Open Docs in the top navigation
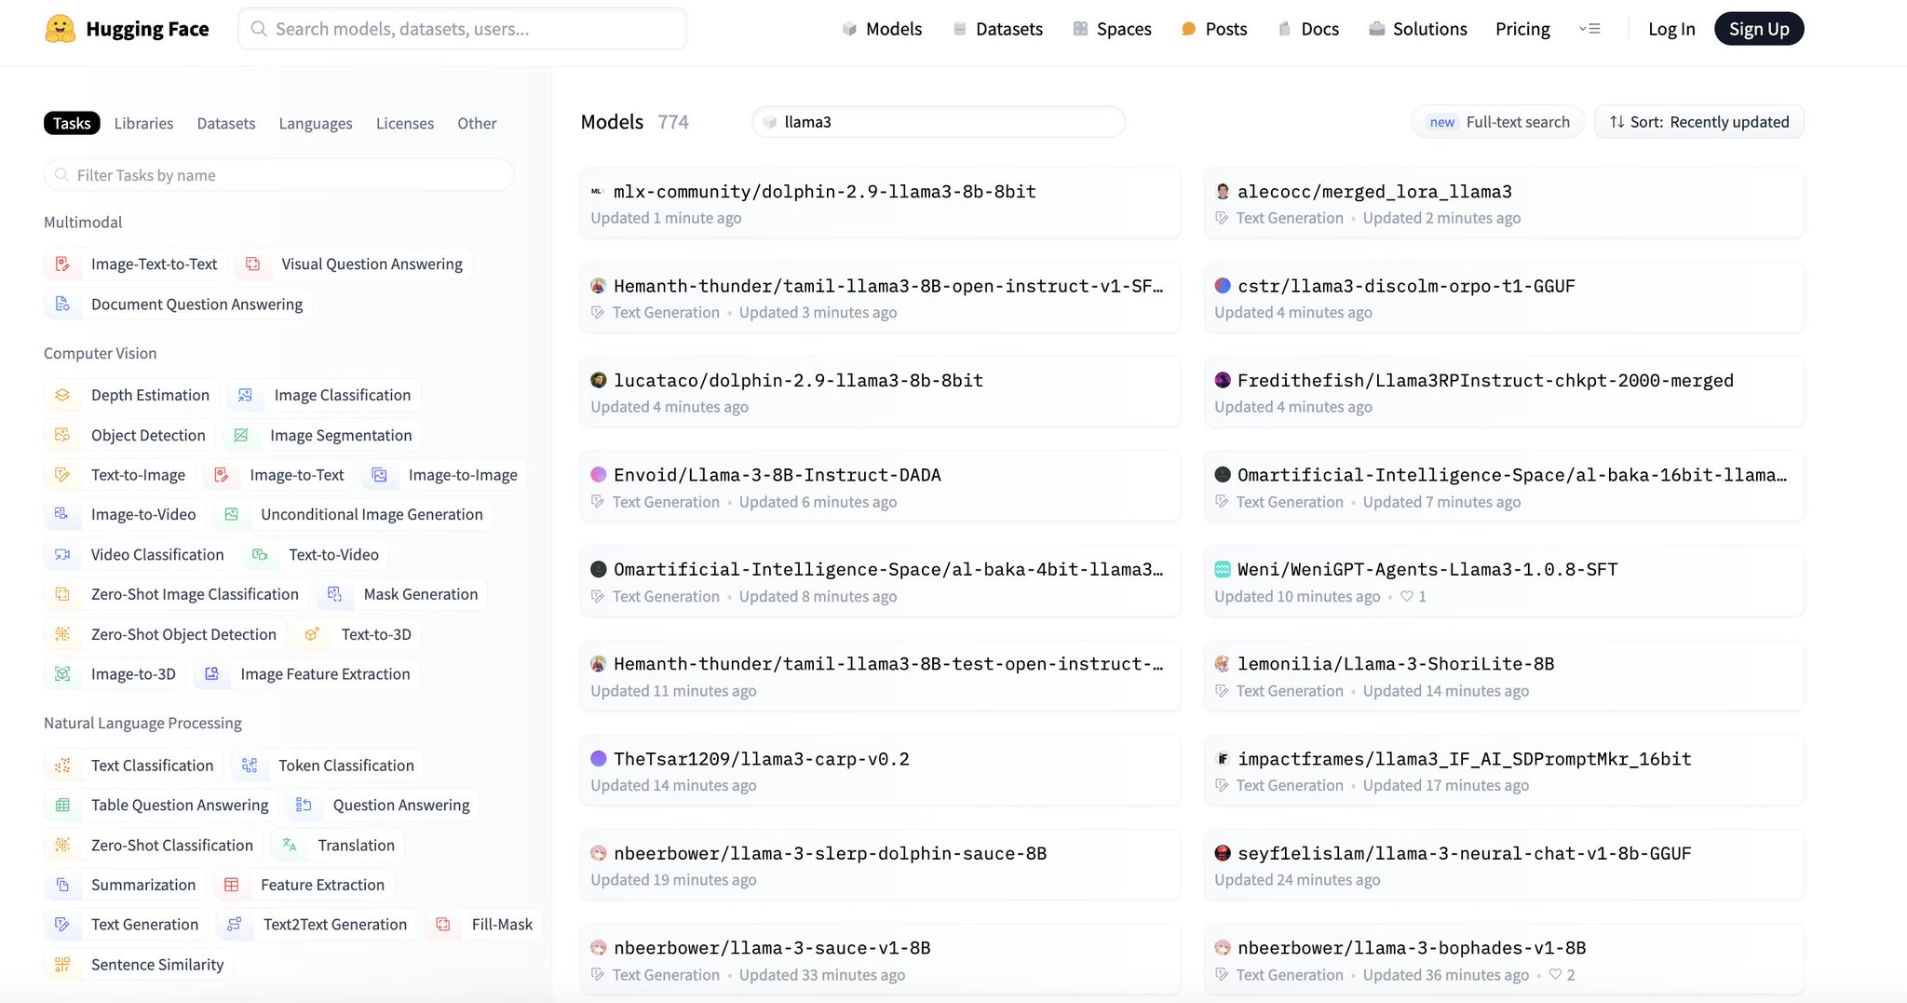The image size is (1907, 1003). 1308,29
